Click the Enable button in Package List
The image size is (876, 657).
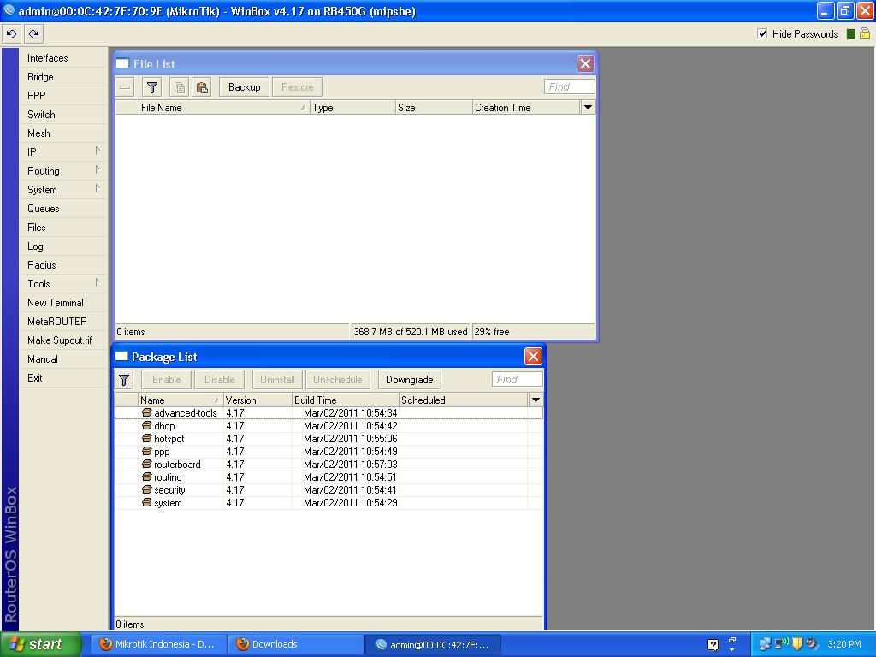coord(167,380)
